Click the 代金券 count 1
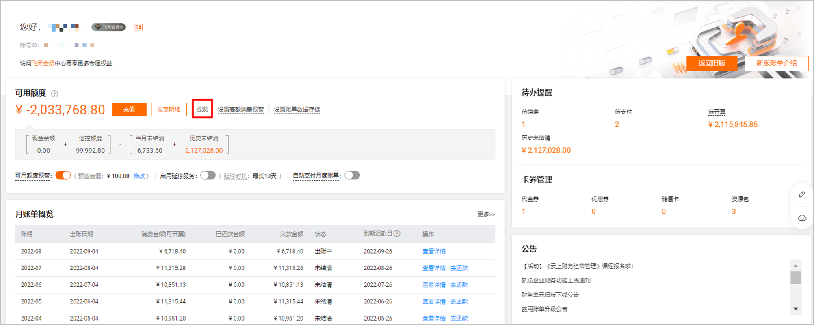Screen dimensions: 814x325 (x=524, y=211)
